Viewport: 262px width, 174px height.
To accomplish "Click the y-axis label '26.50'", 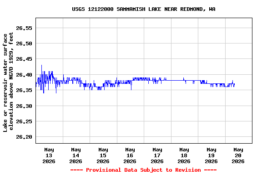I will tap(24, 43).
